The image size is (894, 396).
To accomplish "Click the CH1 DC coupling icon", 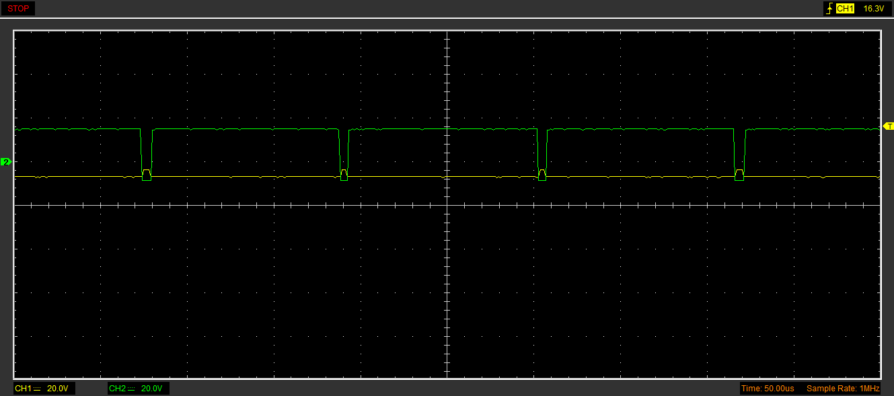I will [38, 389].
